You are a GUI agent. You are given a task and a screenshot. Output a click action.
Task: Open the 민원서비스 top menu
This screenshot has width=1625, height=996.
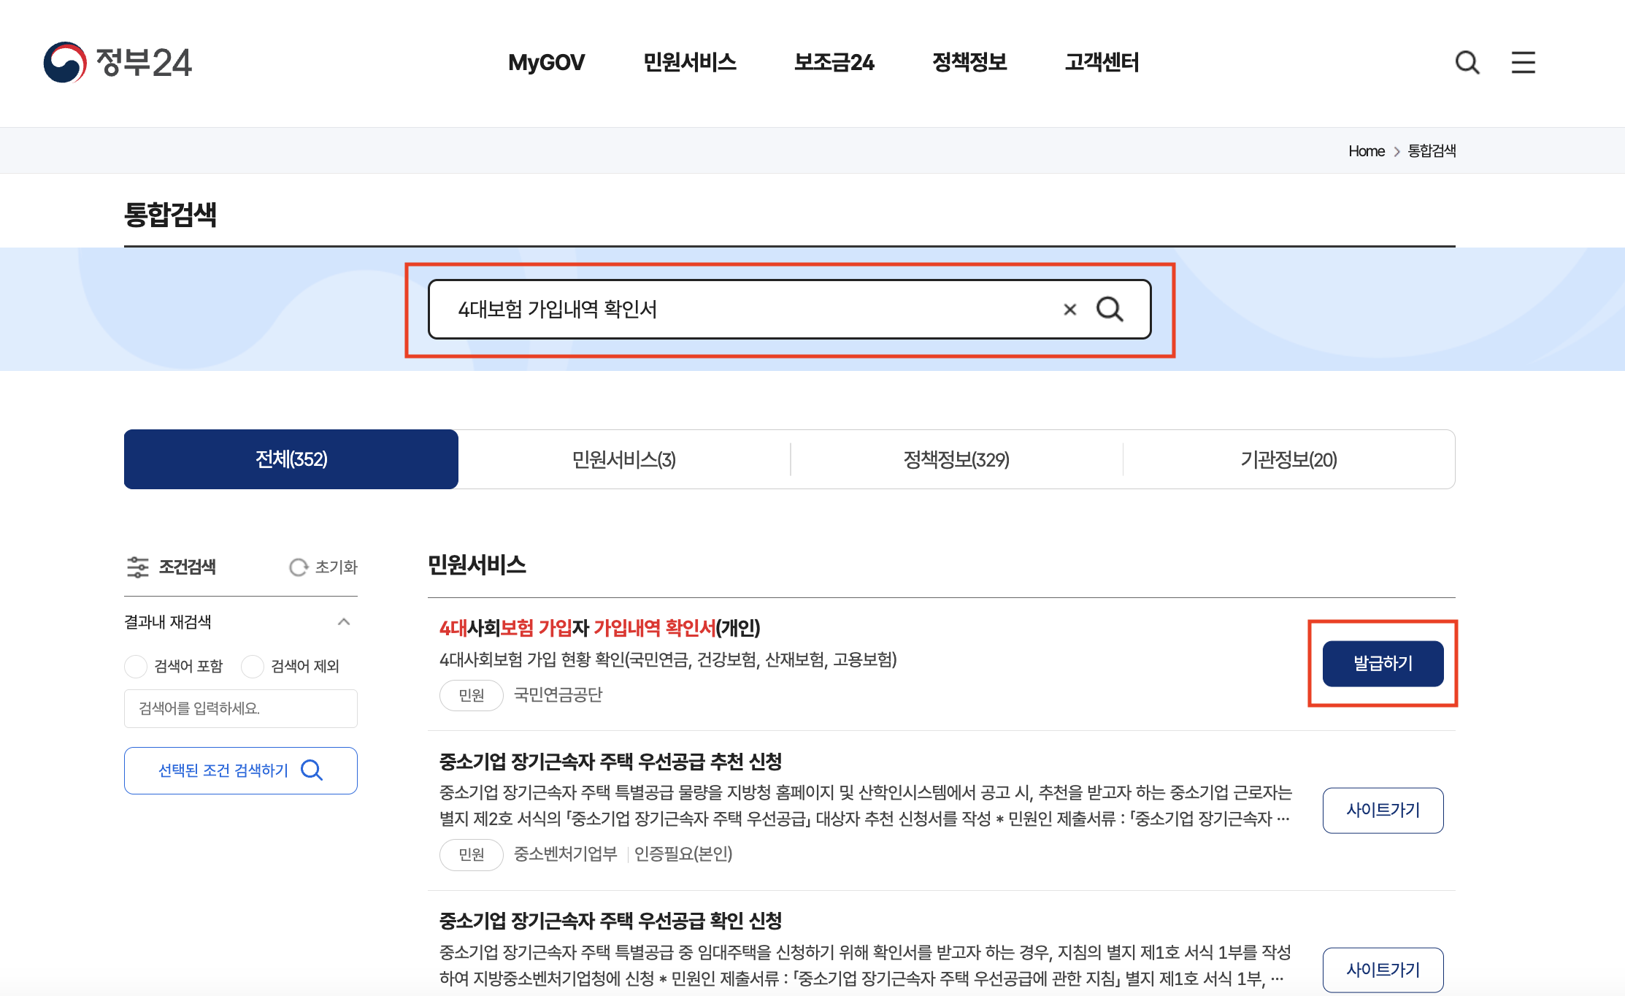tap(689, 62)
